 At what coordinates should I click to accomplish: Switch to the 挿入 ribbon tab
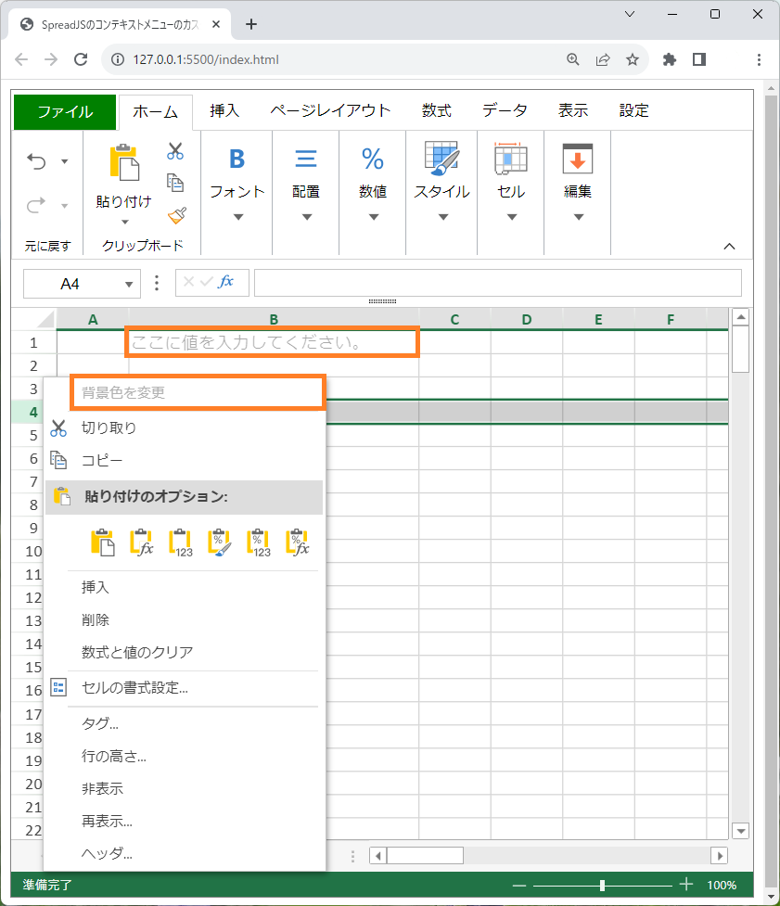click(224, 110)
